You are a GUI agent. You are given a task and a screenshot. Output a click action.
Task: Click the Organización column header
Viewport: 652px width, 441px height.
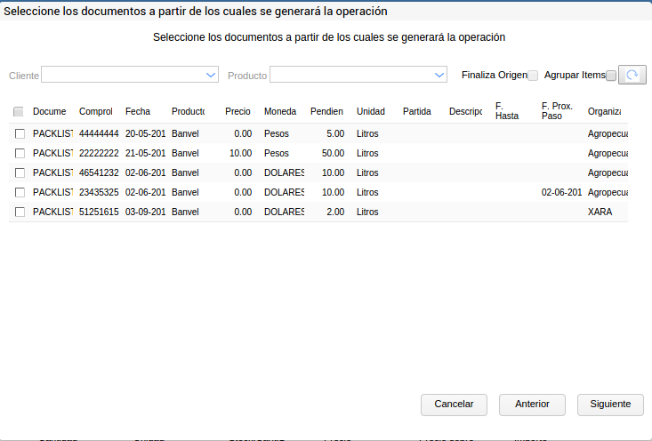point(604,111)
